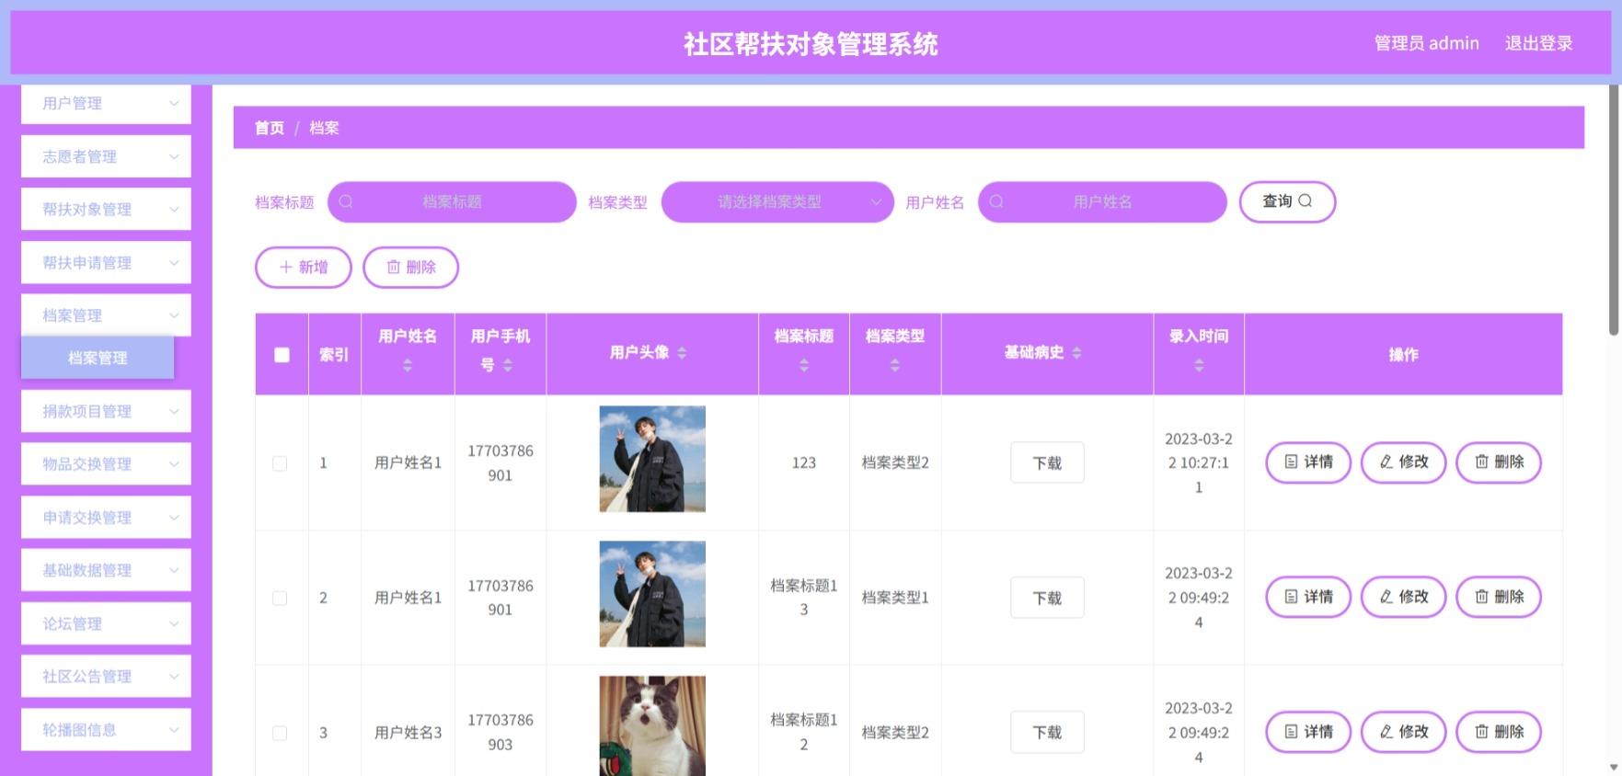Click 删除 for row 3
Screen dimensions: 1622x776
click(x=1499, y=732)
